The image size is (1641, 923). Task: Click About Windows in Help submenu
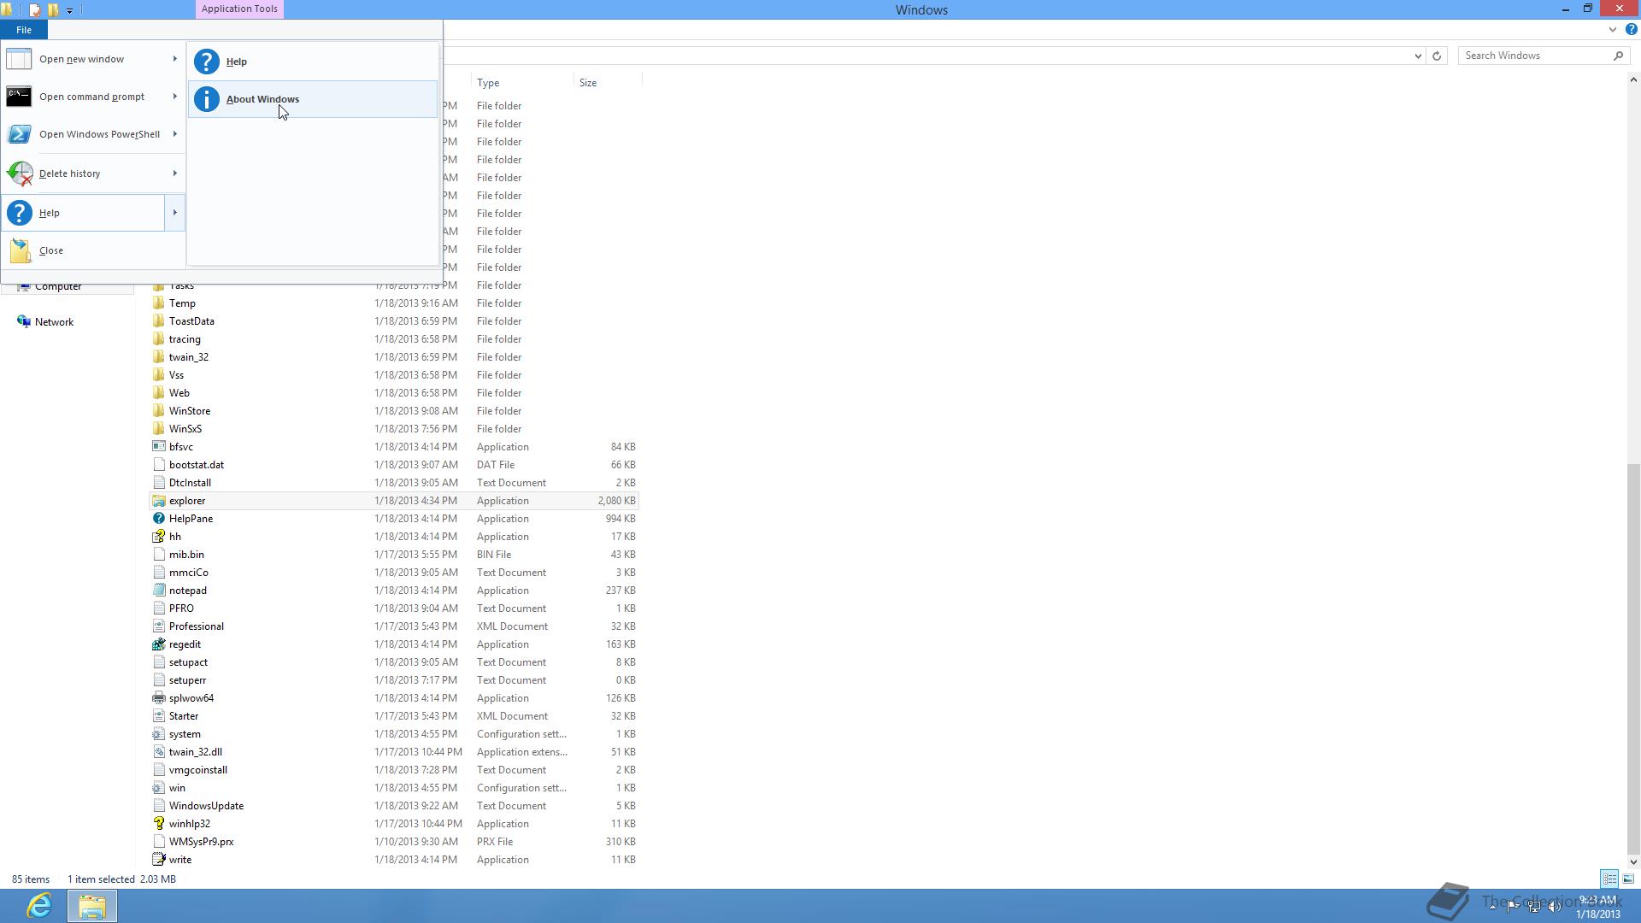click(x=312, y=99)
